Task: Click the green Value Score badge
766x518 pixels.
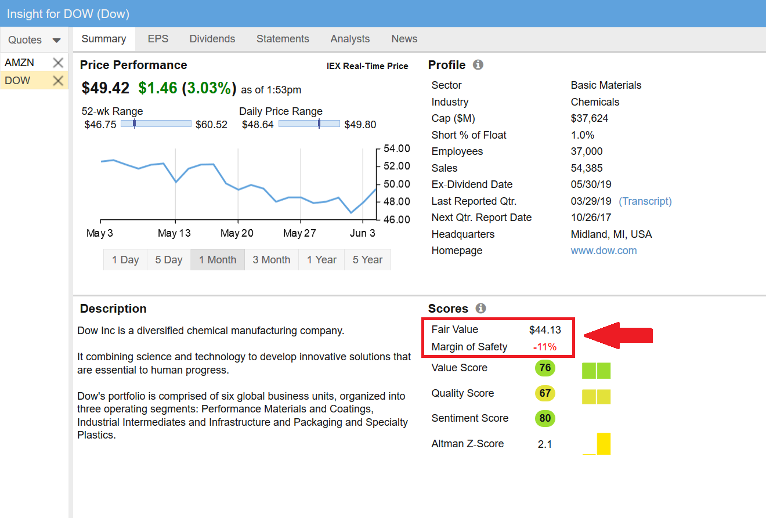Action: [545, 368]
